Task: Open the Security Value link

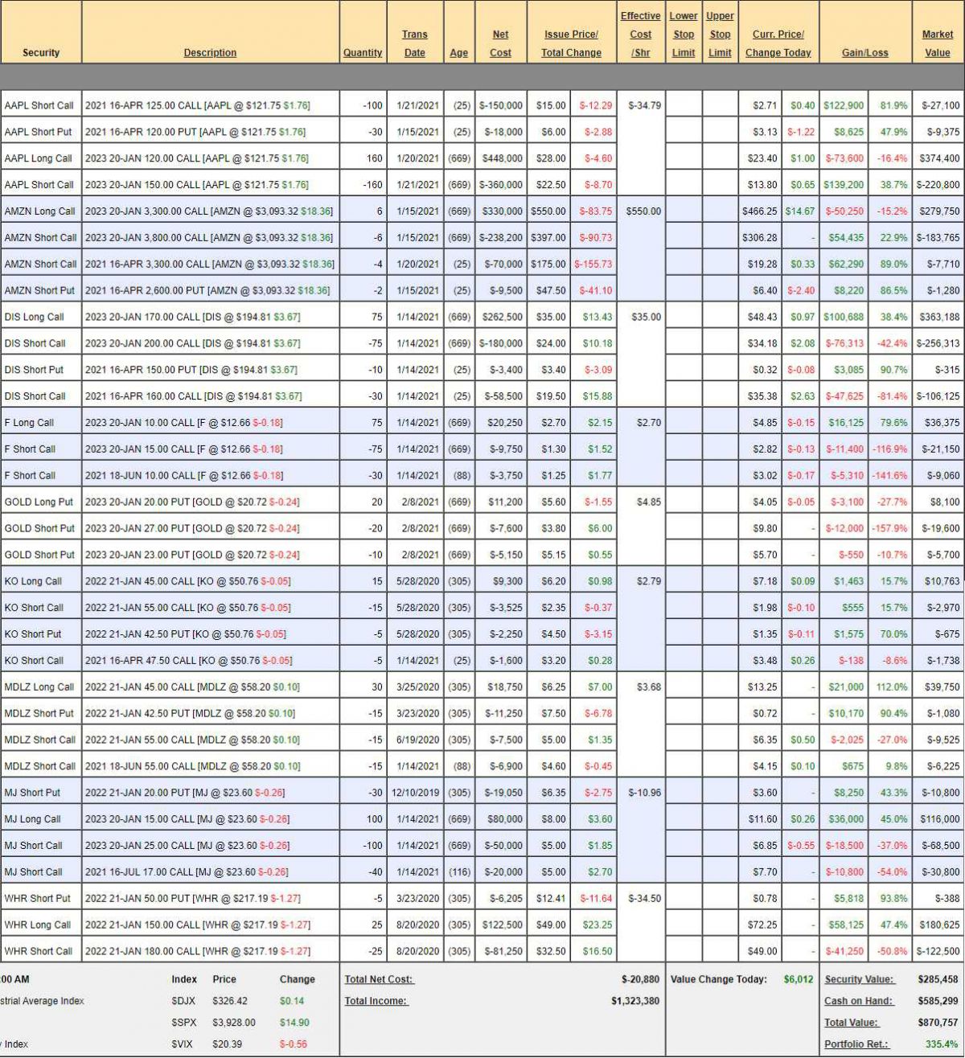Action: [859, 980]
